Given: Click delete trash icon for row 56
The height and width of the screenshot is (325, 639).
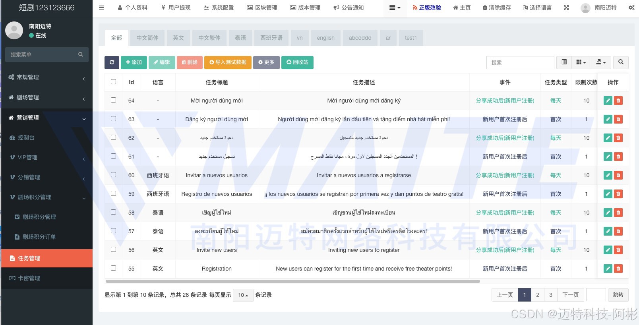Looking at the screenshot, I should (x=618, y=250).
